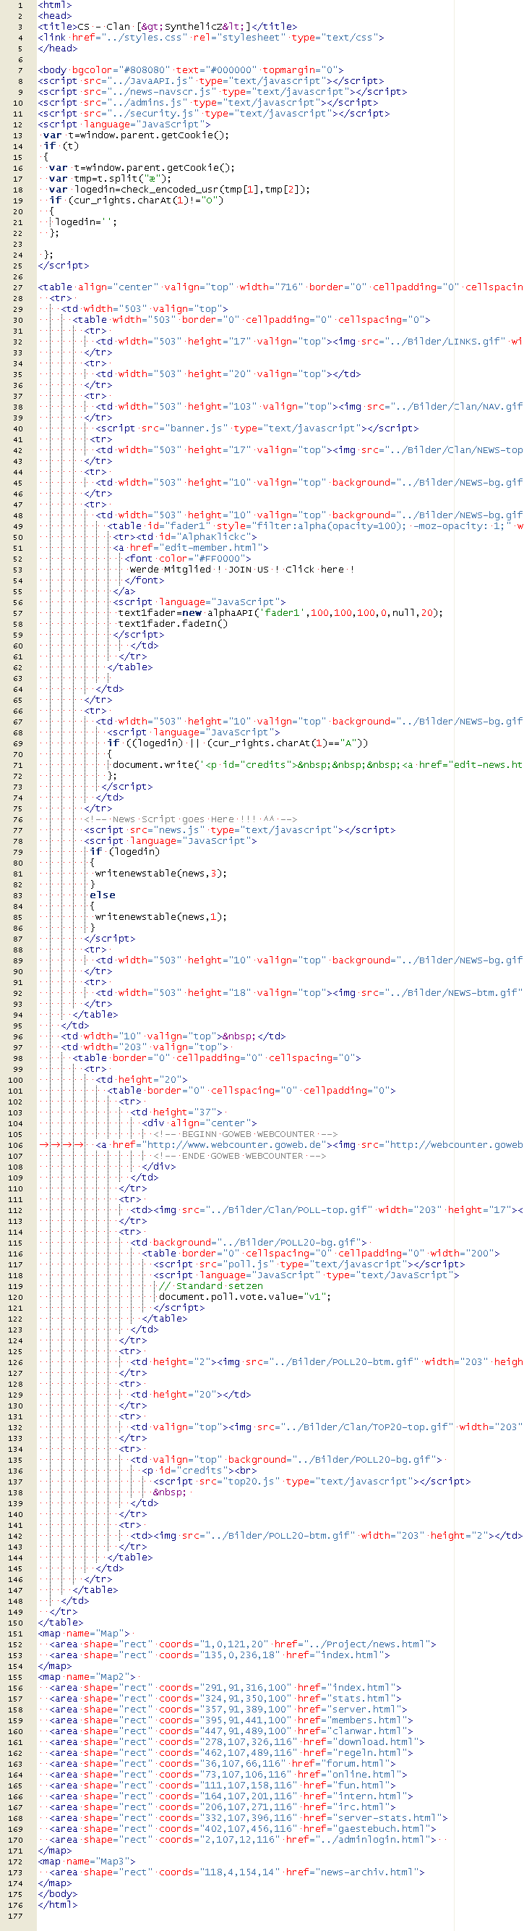Select the top20.js script line
Image resolution: width=524 pixels, height=1931 pixels.
(x=312, y=1483)
